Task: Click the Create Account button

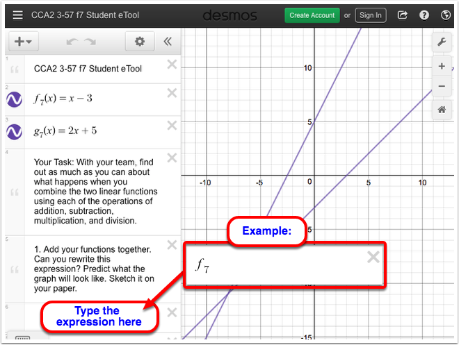Action: [312, 15]
